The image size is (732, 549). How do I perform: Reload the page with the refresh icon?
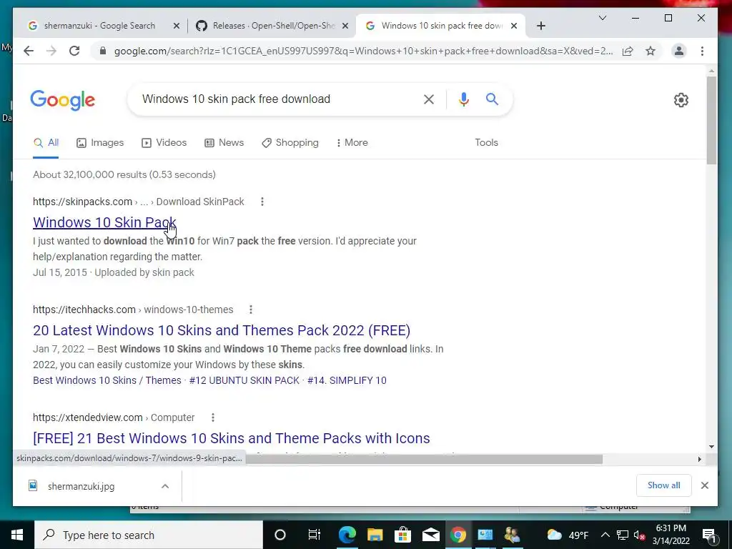(74, 51)
